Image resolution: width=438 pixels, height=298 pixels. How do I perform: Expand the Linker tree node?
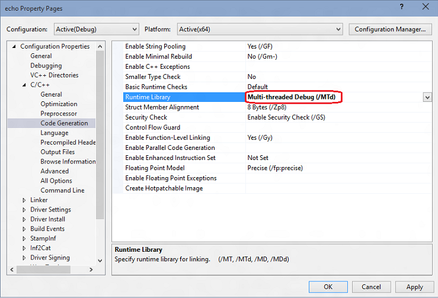point(24,200)
